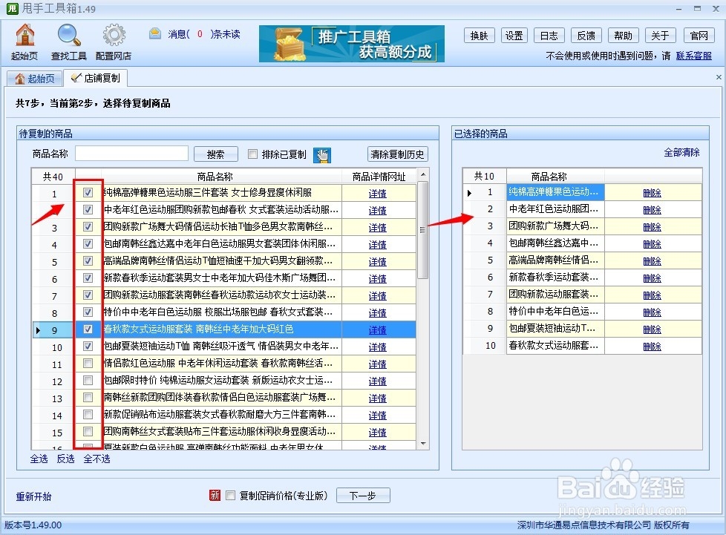
Task: Select selected-list item 包邮夏装短袖运动T
Action: pos(582,328)
